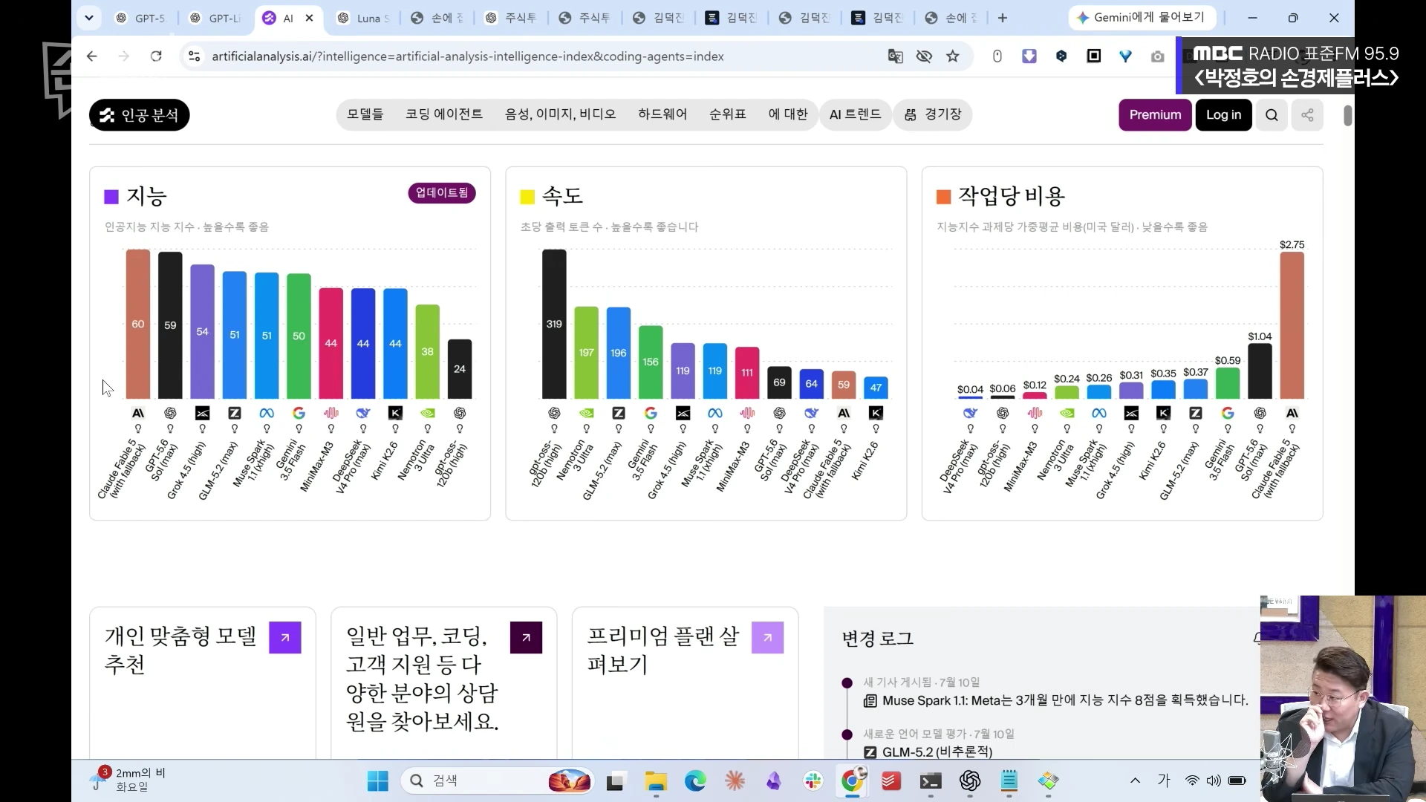The image size is (1426, 802).
Task: Launch Microsoft Edge from the taskbar
Action: [695, 781]
